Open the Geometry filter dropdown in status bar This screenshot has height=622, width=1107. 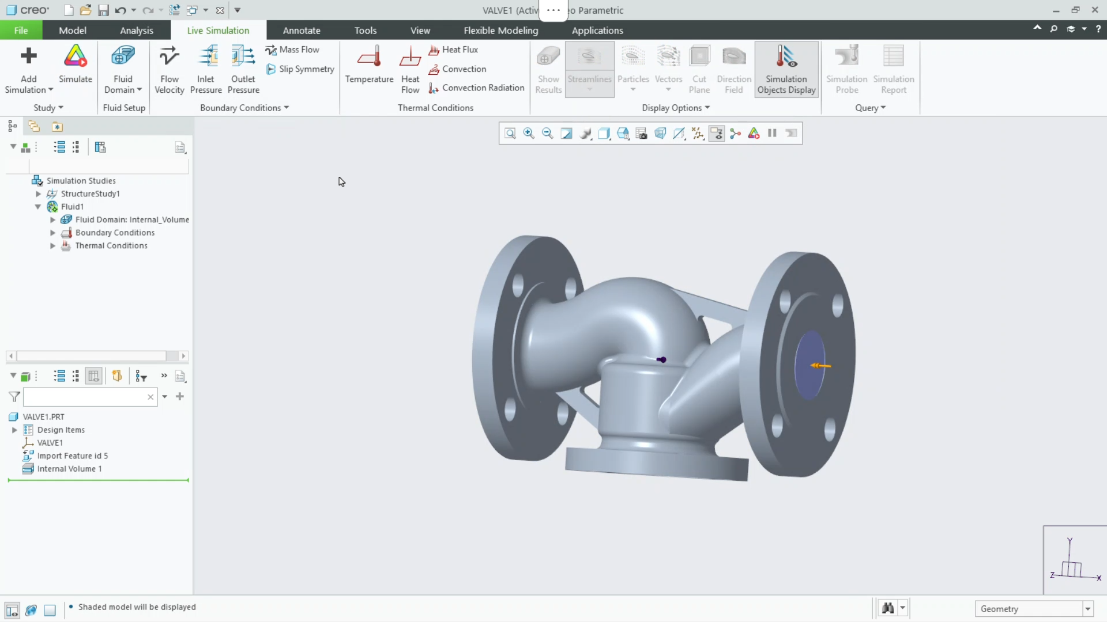coord(1087,608)
